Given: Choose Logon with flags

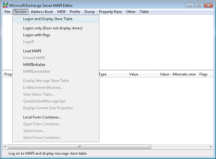Looking at the screenshot, I should tap(56, 35).
